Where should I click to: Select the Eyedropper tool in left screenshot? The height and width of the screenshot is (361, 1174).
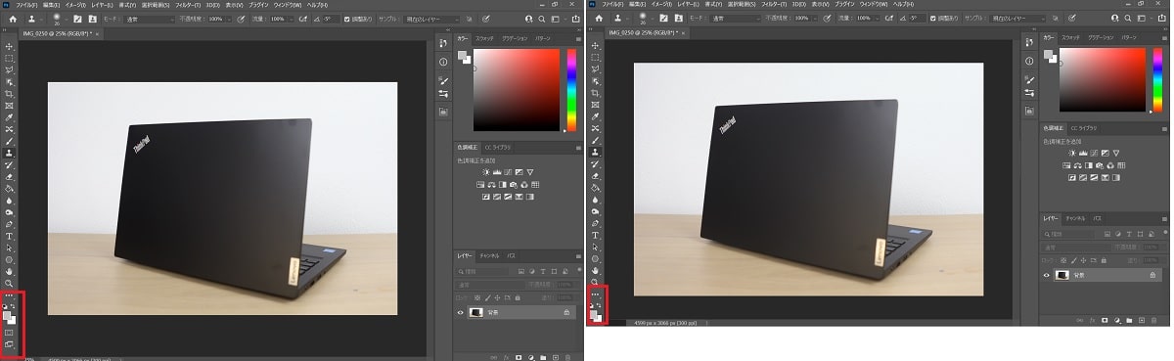pyautogui.click(x=9, y=116)
